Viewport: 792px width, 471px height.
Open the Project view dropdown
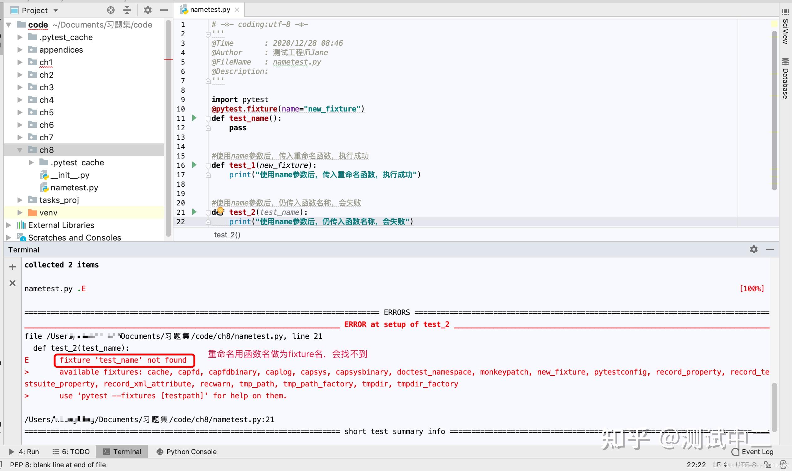(x=56, y=10)
